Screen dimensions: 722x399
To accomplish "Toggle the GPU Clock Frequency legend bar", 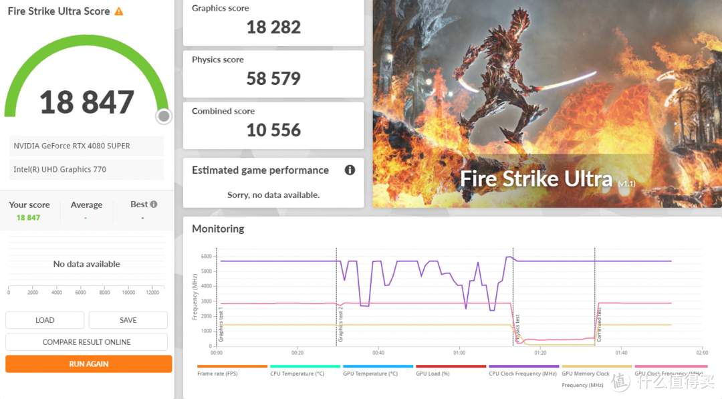I will [x=671, y=366].
